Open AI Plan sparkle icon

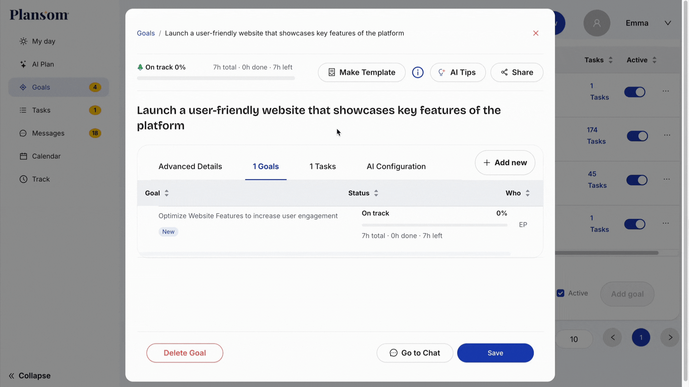click(x=23, y=64)
